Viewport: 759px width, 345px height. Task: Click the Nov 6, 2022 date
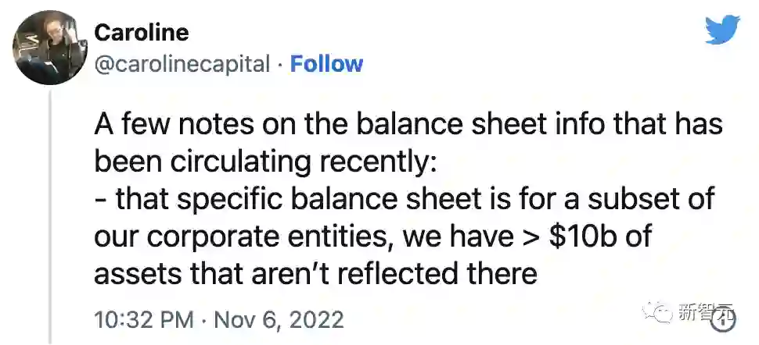click(279, 320)
